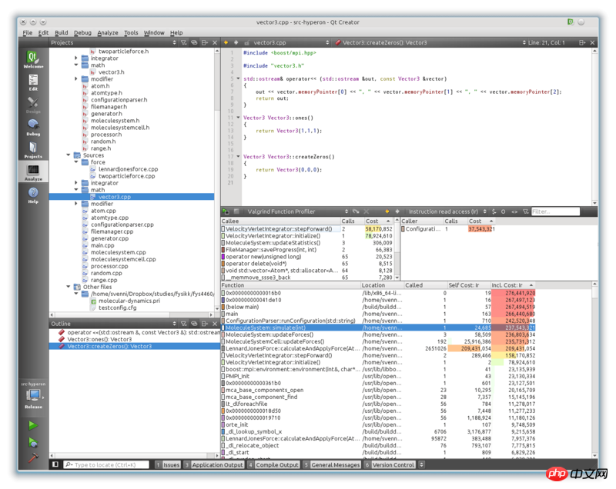Collapse the Sources folder in project tree
Image resolution: width=616 pixels, height=489 pixels.
pos(67,155)
